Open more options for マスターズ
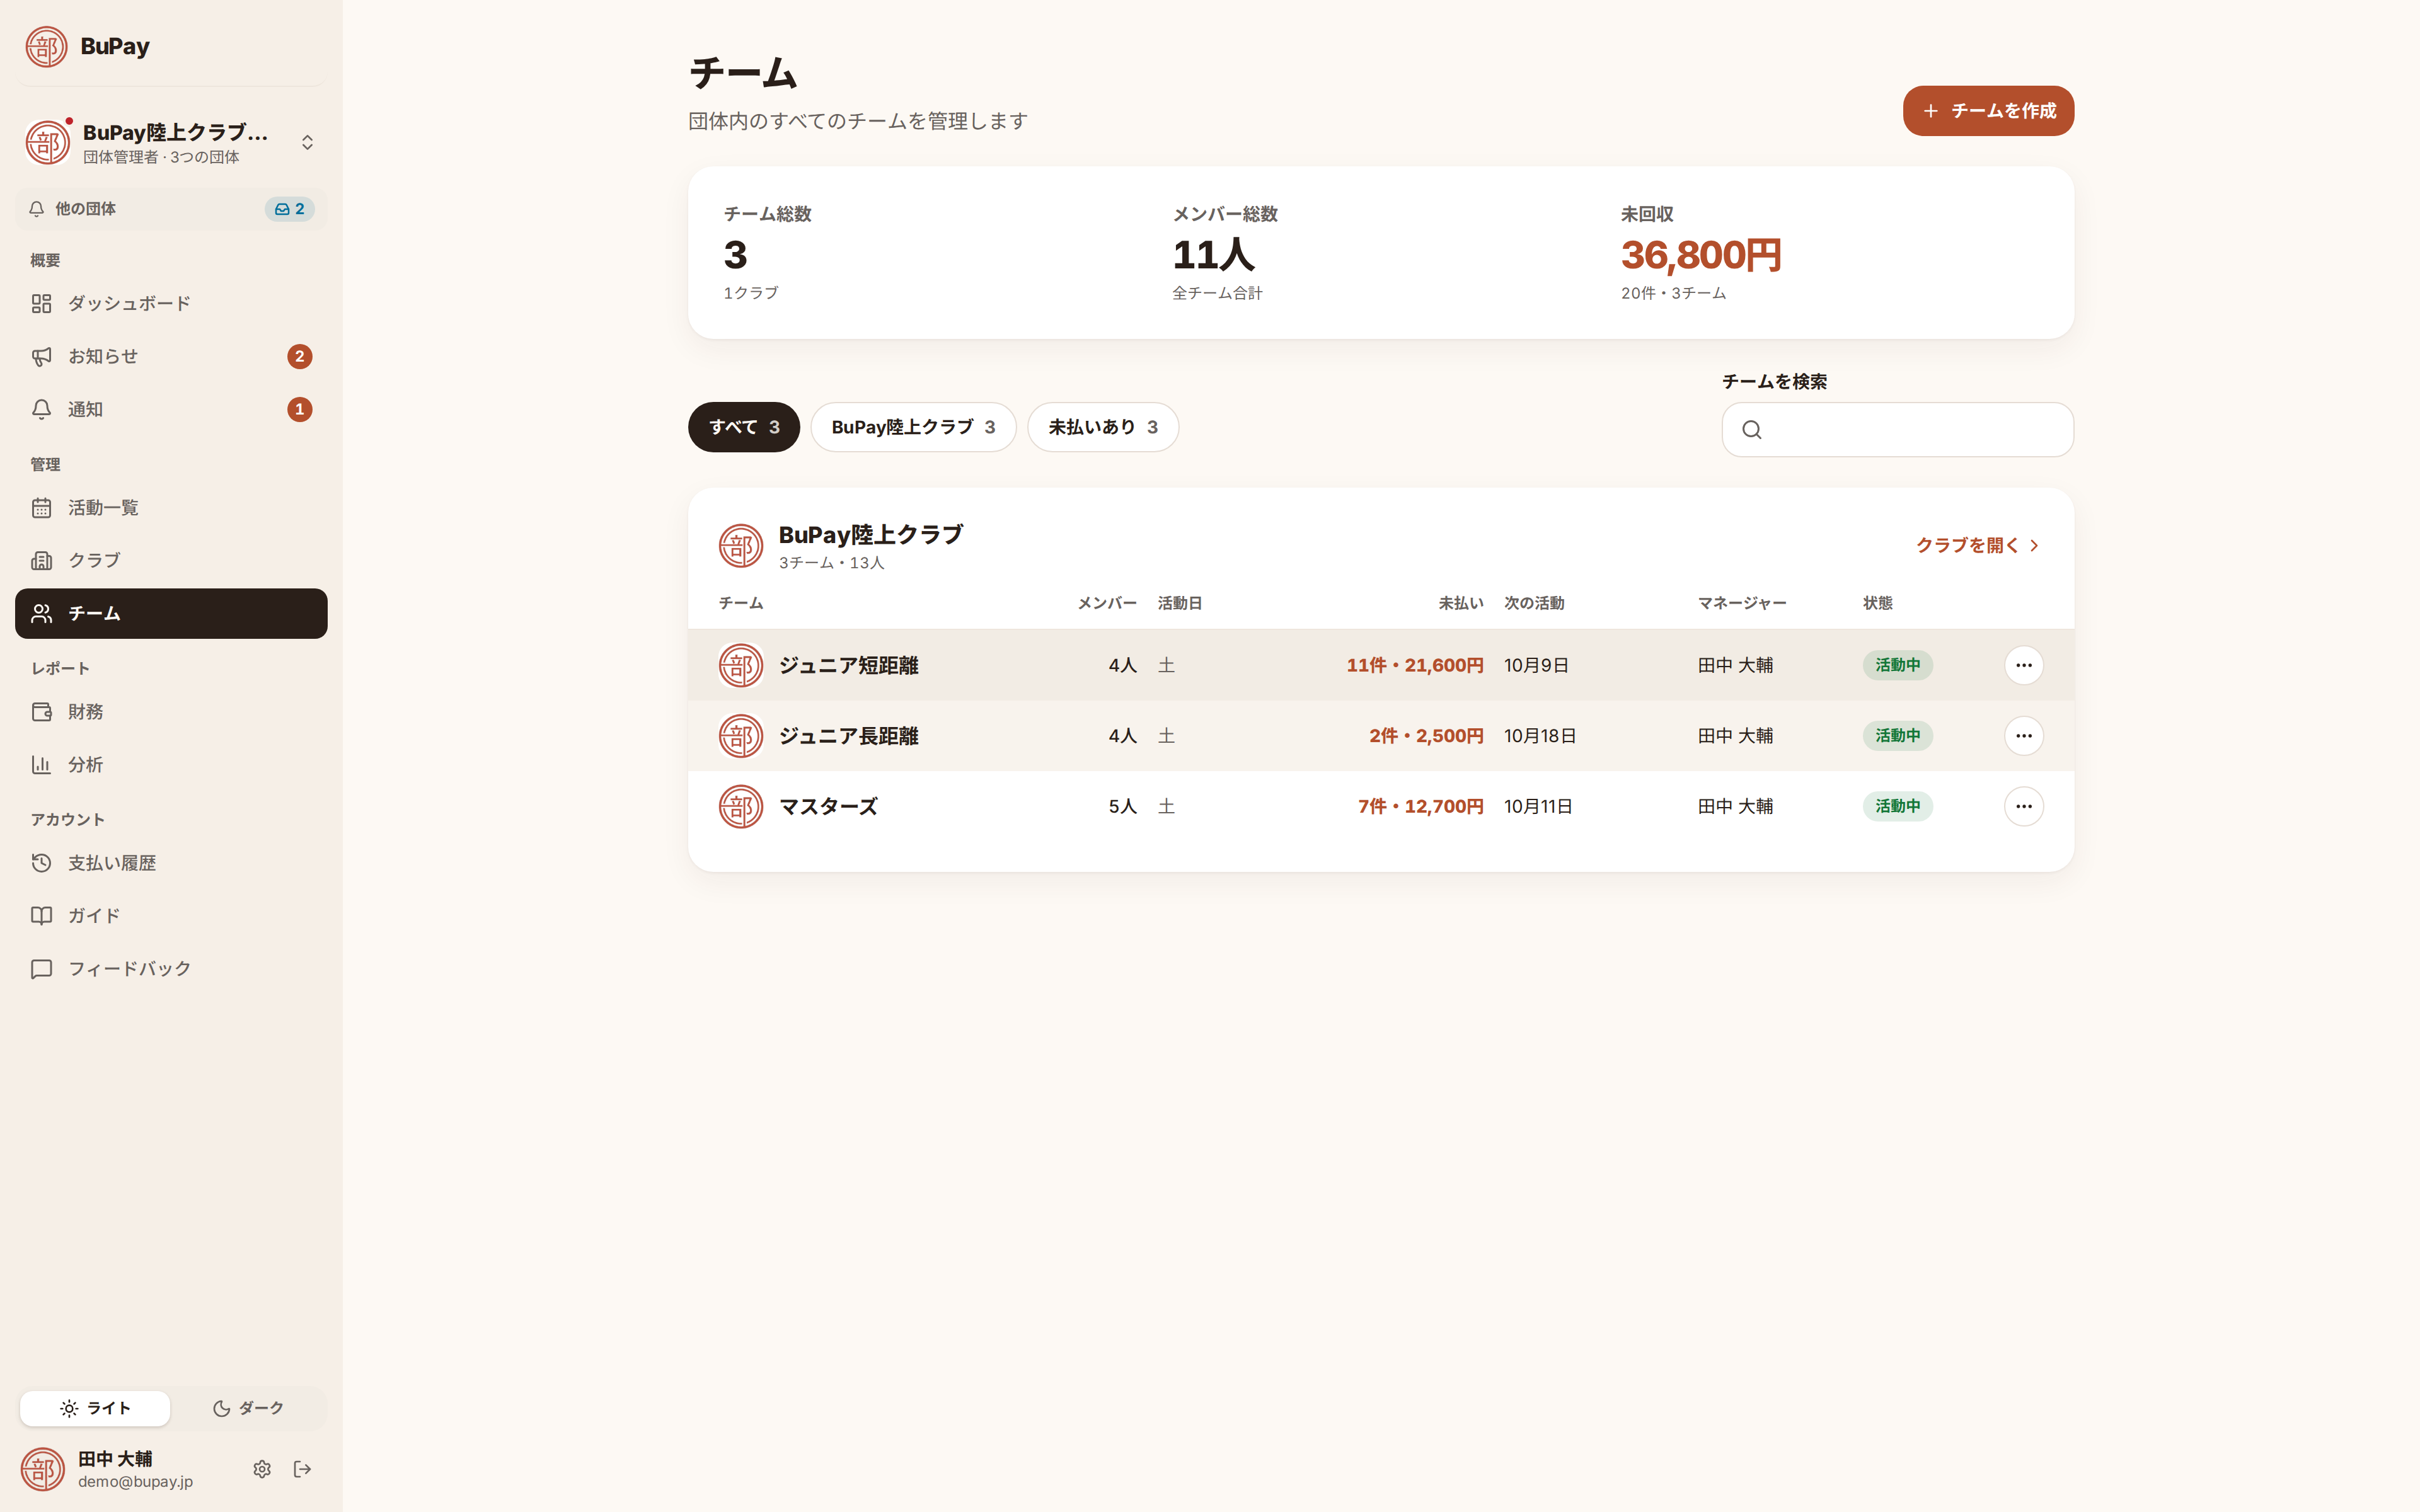This screenshot has width=2420, height=1512. (x=2023, y=806)
